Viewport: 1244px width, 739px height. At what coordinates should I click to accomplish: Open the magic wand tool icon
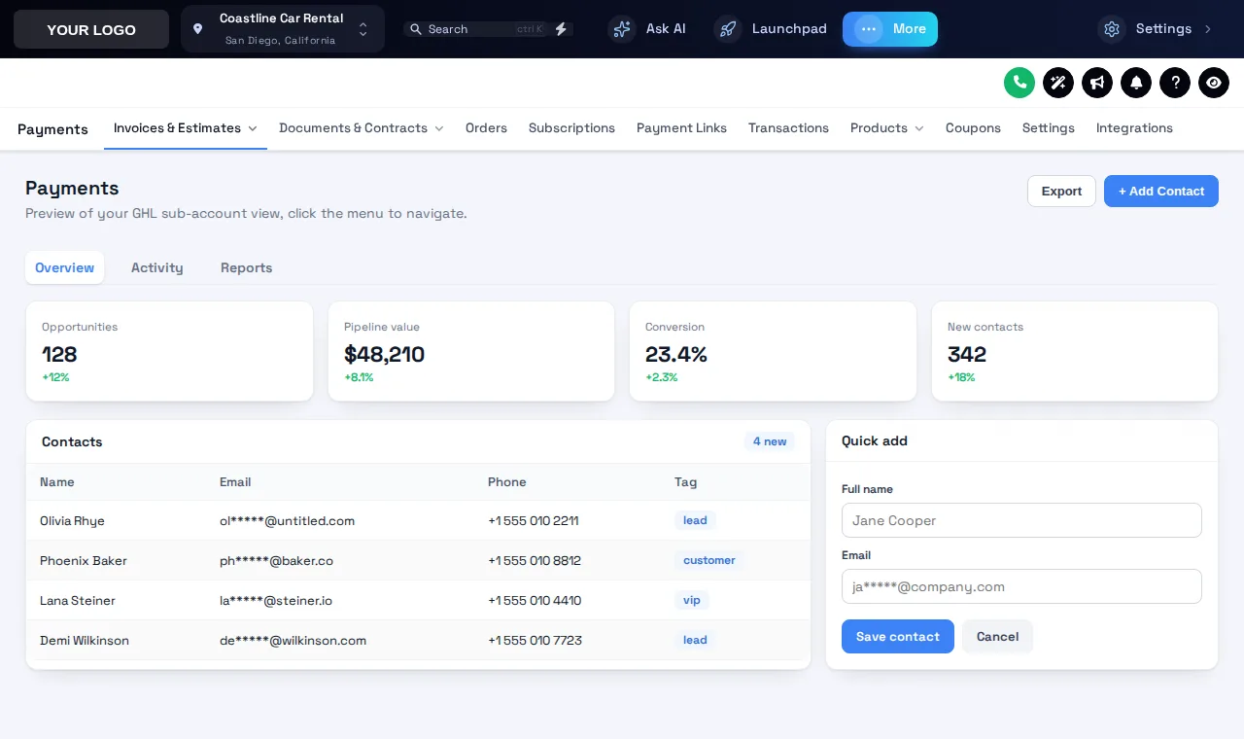[x=1058, y=83]
